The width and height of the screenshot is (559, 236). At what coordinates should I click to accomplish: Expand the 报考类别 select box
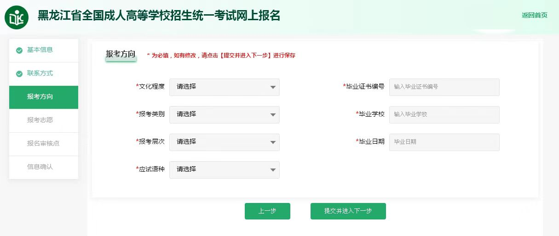coord(225,115)
